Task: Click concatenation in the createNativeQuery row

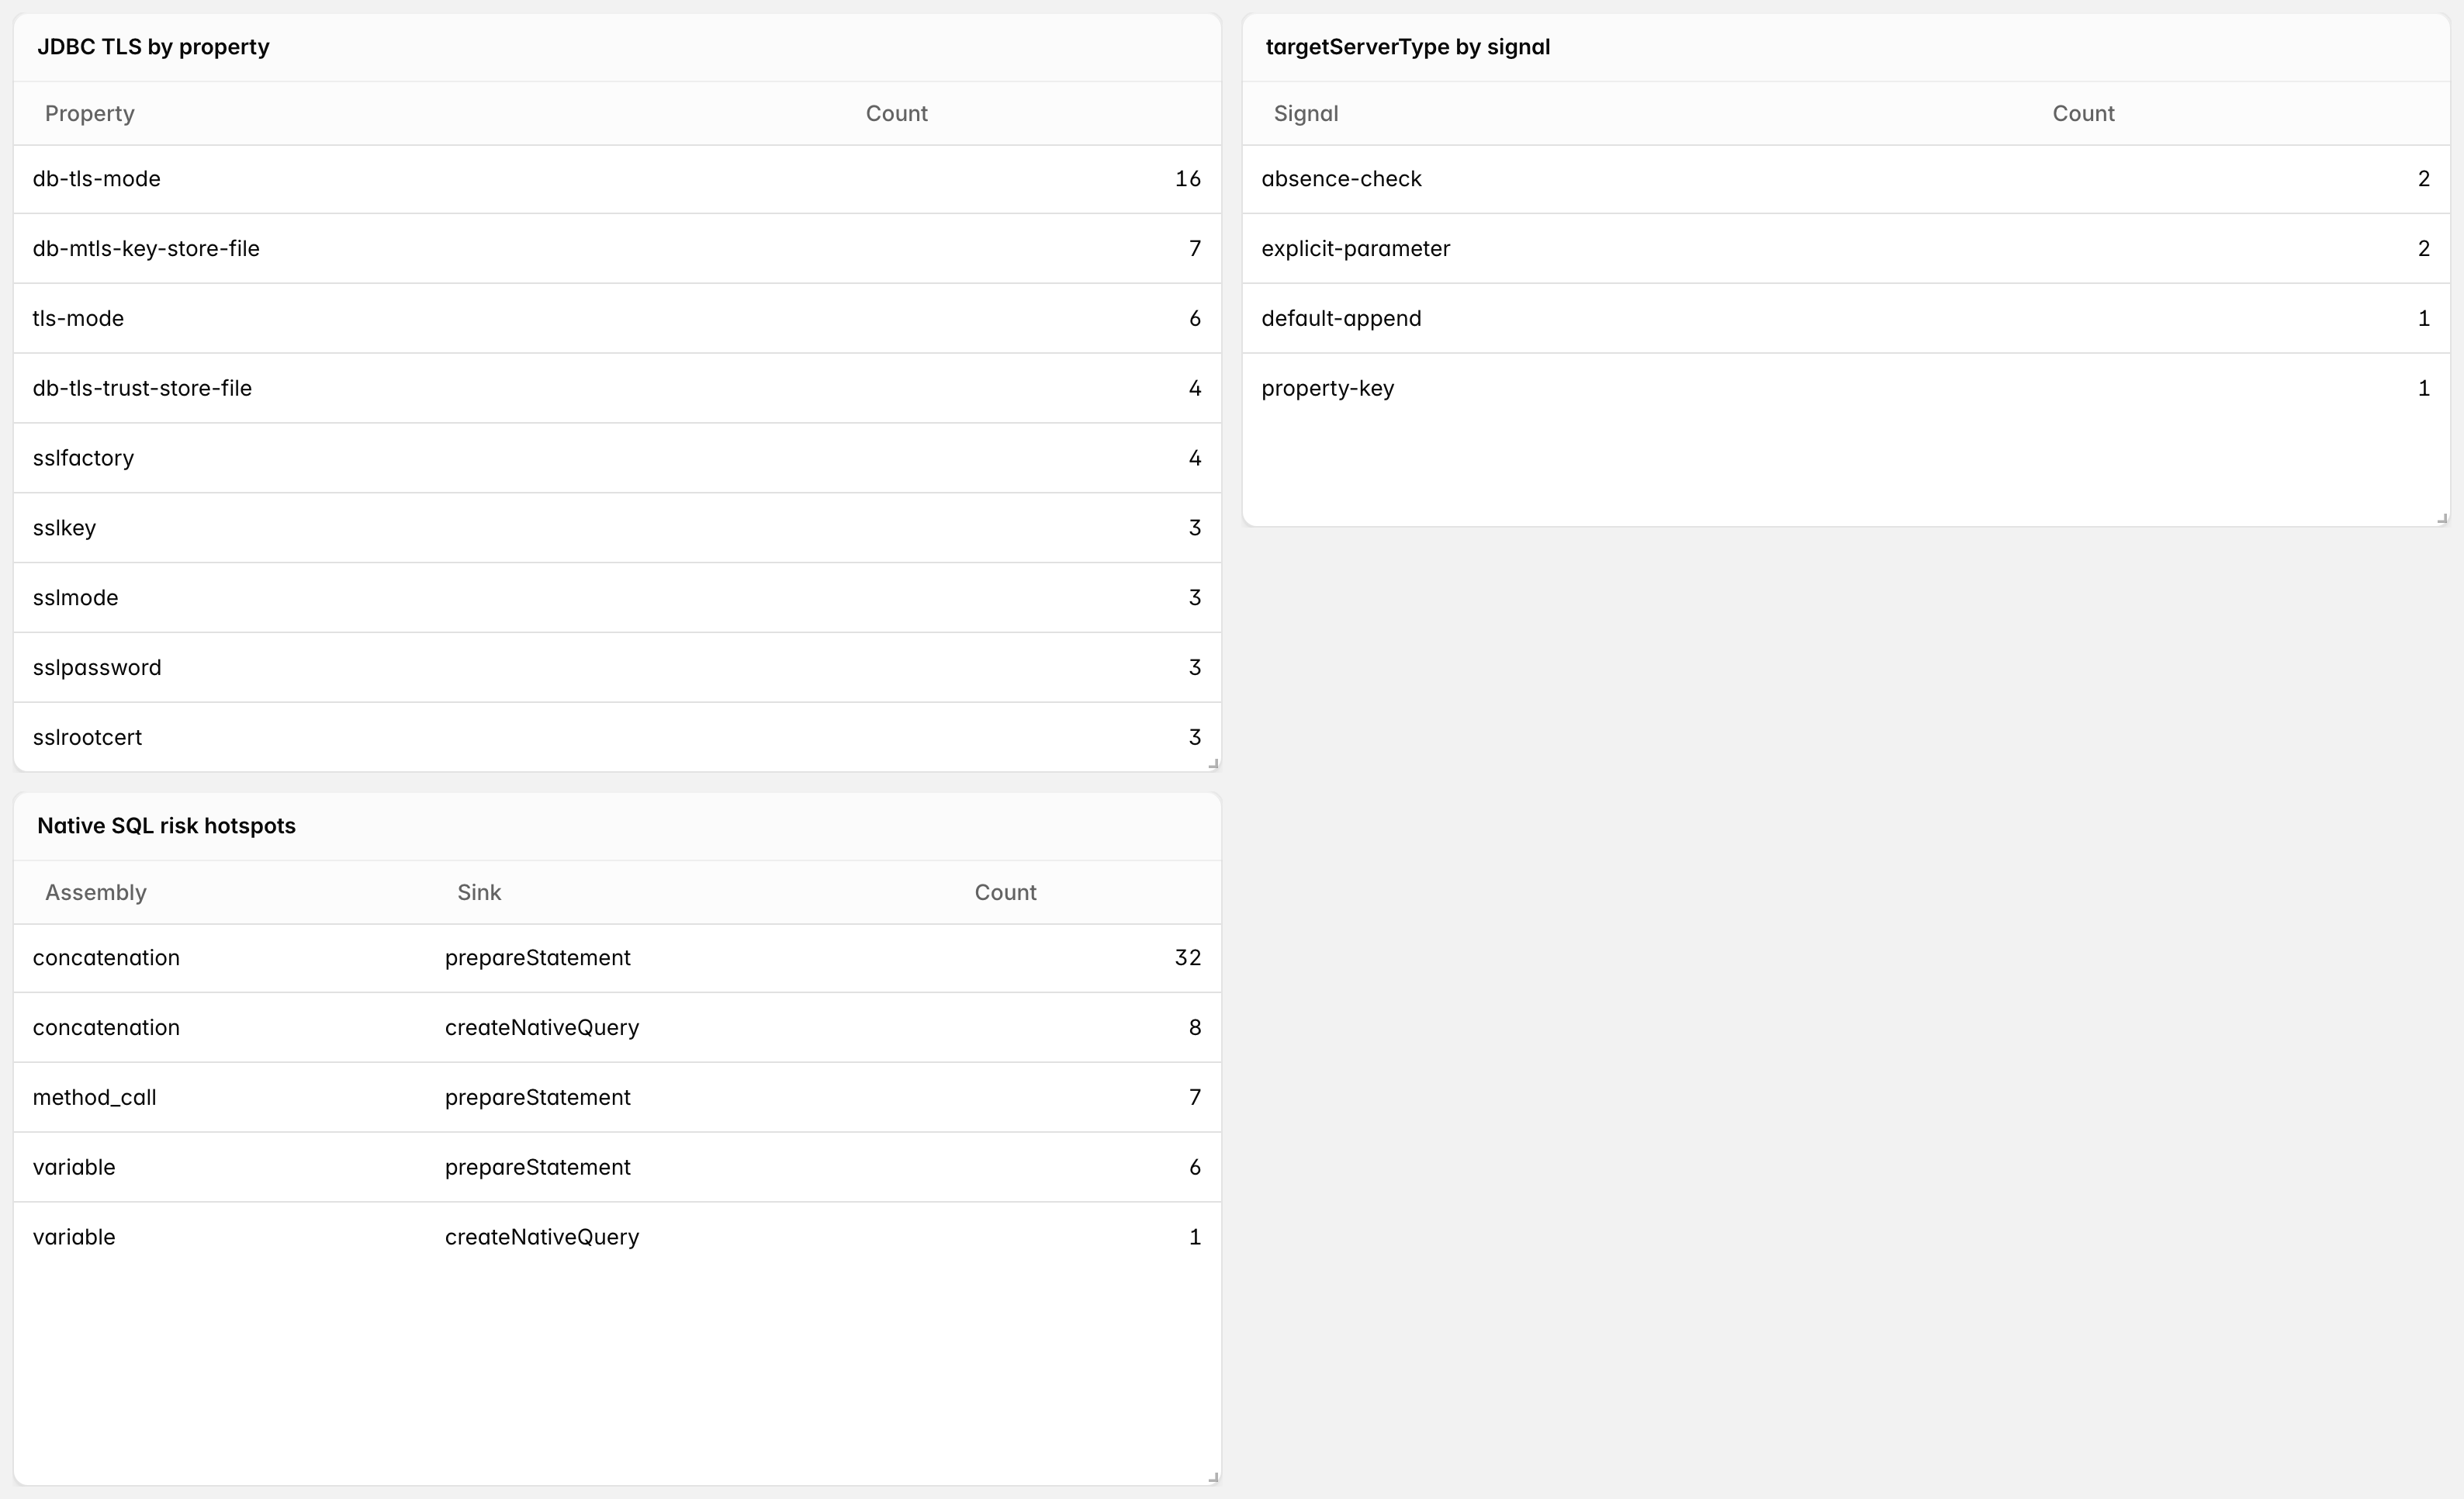Action: [106, 1028]
